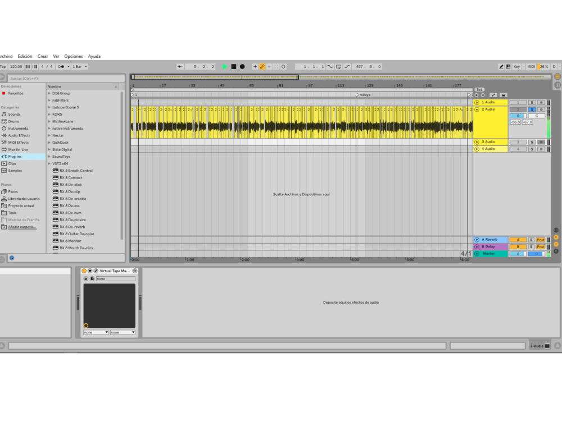
Task: Arm the Arrangement Record button
Action: [242, 67]
